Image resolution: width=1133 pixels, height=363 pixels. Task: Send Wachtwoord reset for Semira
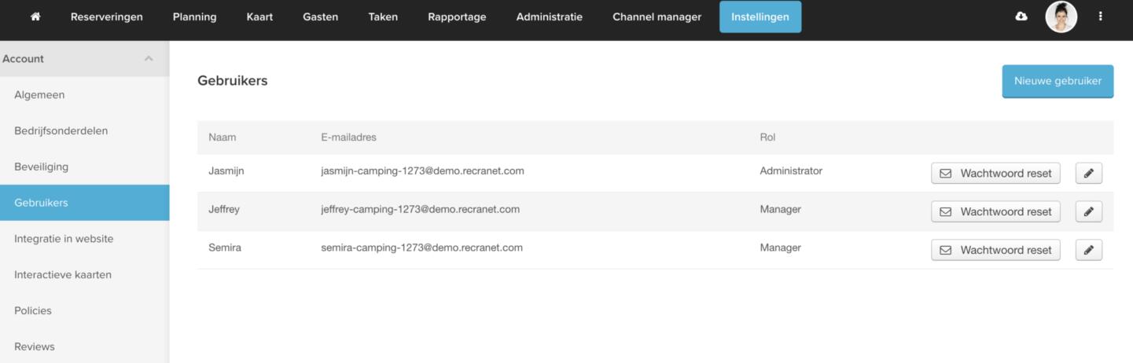pos(995,250)
